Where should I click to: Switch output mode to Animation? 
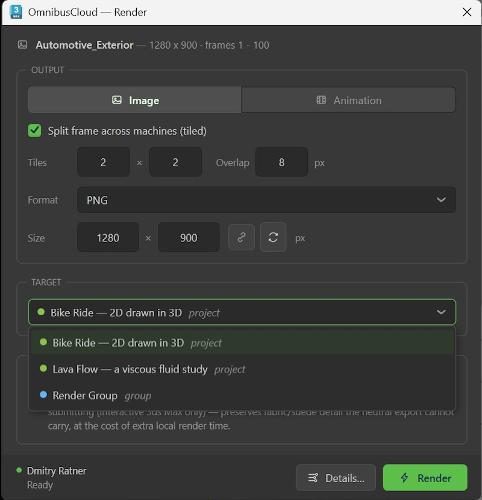pos(349,100)
